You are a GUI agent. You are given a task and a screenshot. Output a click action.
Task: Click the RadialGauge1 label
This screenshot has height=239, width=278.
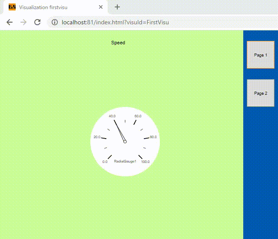click(x=125, y=161)
